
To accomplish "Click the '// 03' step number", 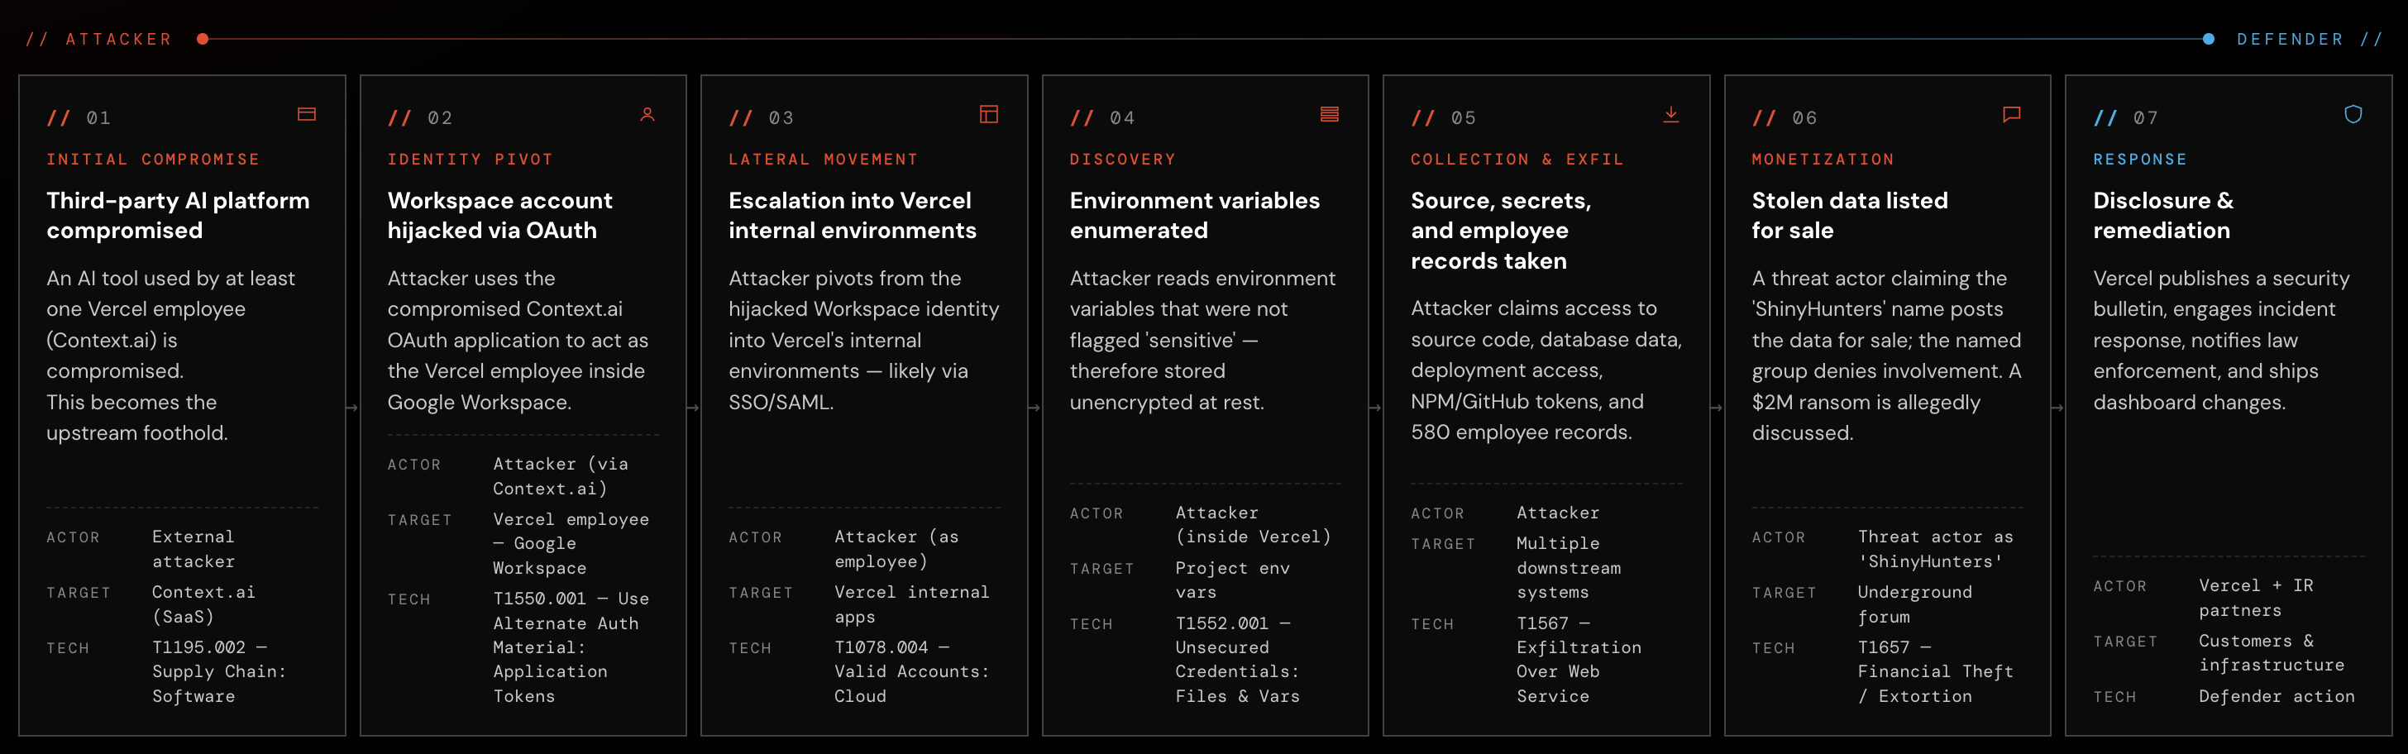I will [762, 117].
